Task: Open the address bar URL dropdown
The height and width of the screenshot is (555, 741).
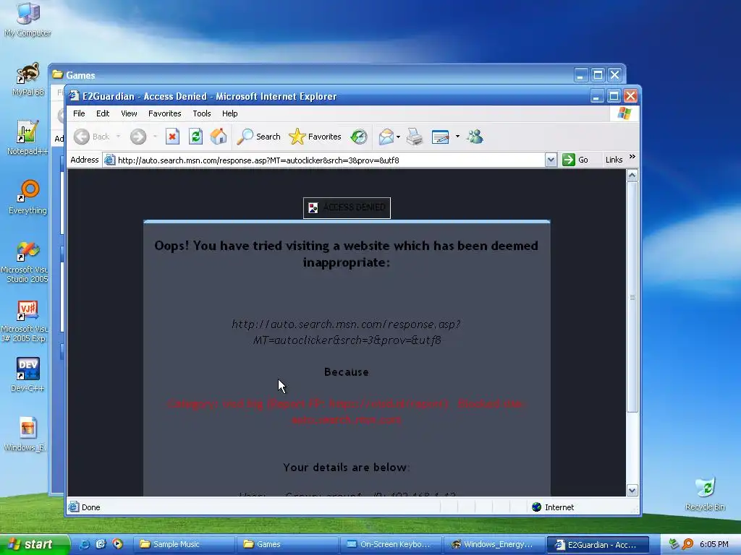Action: (551, 160)
